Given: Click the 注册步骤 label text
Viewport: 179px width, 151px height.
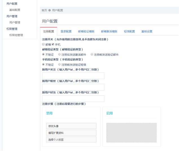Looking at the screenshot, I should coord(48,104).
